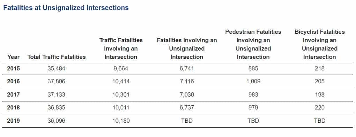The image size is (356, 137).
Task: Select the 36,096 cell for 2019
Action: coord(56,121)
